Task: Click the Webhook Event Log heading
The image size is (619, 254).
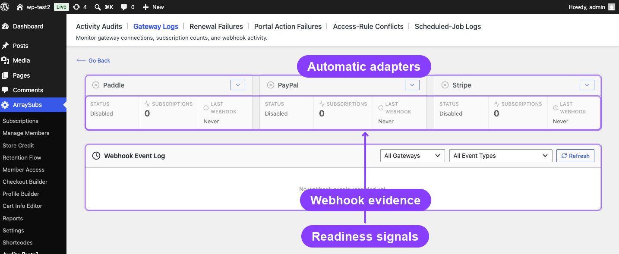Action: 135,156
